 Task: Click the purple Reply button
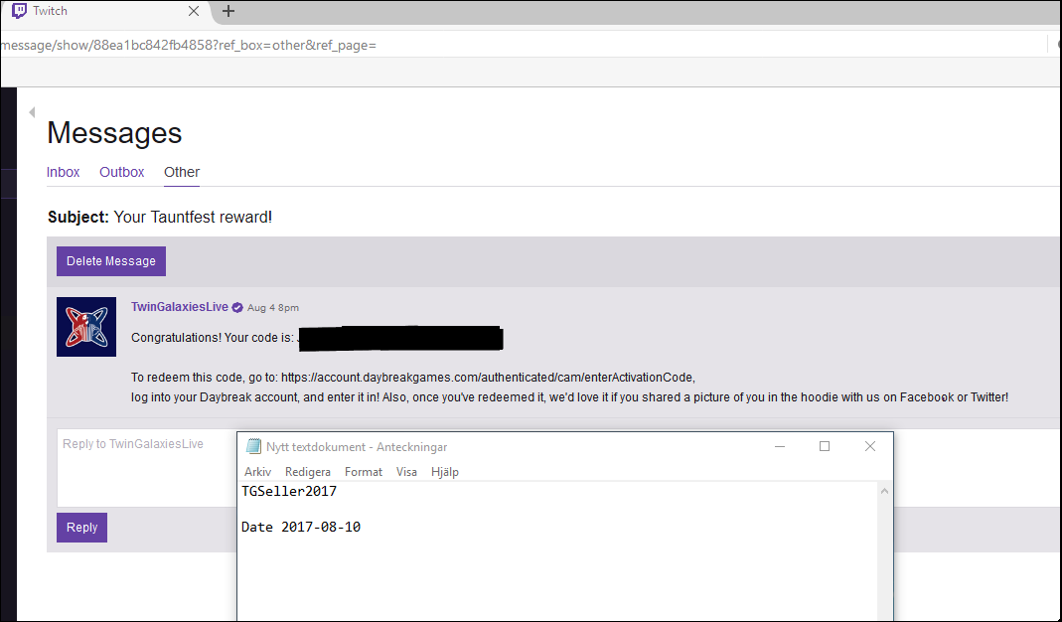tap(81, 528)
